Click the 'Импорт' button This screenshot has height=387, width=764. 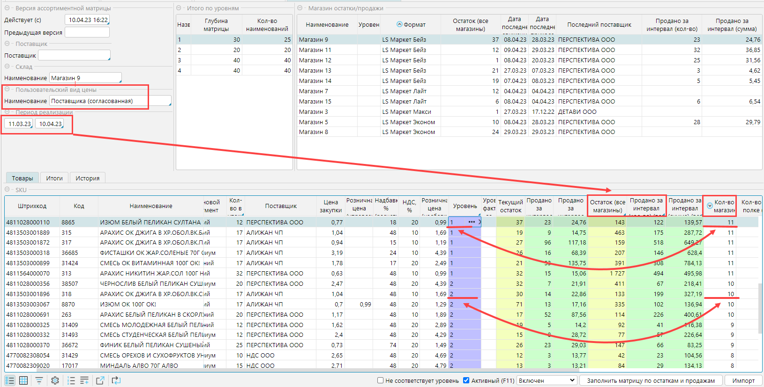[743, 380]
